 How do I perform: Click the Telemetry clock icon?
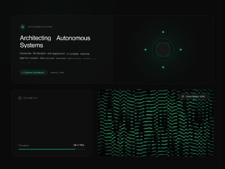pyautogui.click(x=20, y=98)
